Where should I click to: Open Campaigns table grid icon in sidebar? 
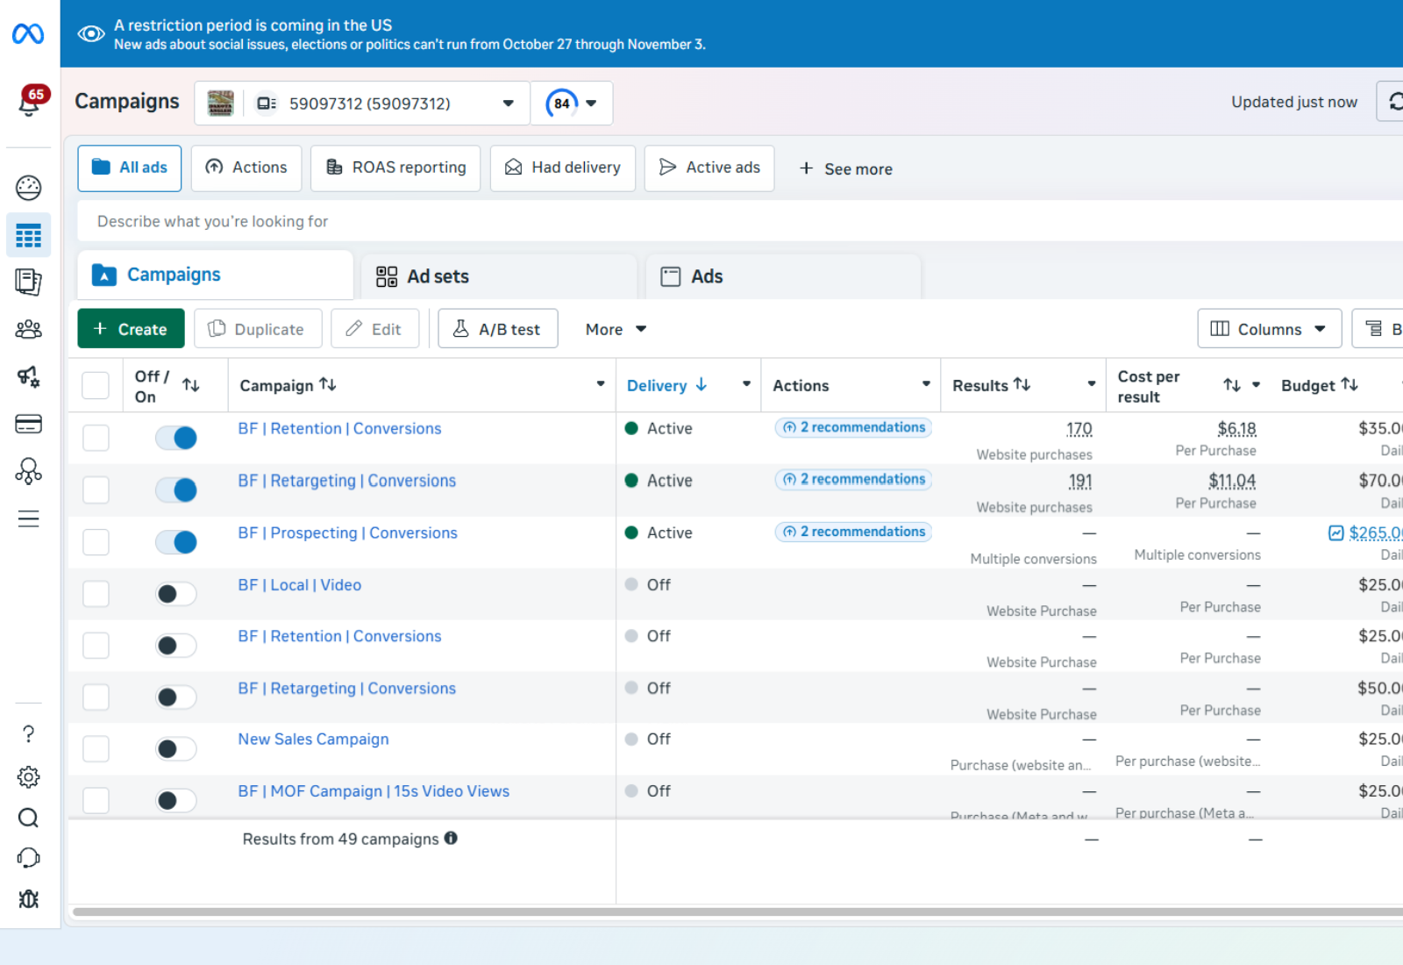[x=28, y=236]
